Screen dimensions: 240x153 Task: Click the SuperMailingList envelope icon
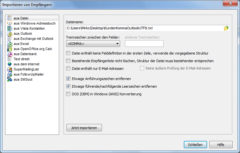[10, 69]
